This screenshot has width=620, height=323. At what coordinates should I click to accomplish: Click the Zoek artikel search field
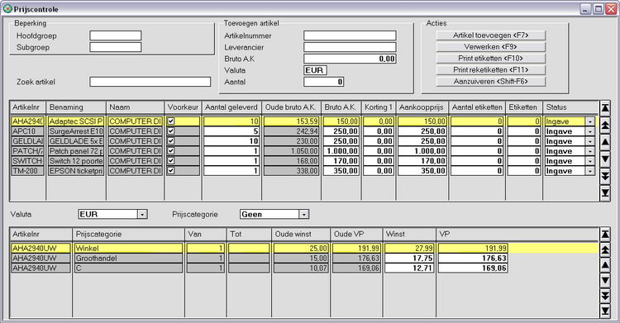pos(150,82)
